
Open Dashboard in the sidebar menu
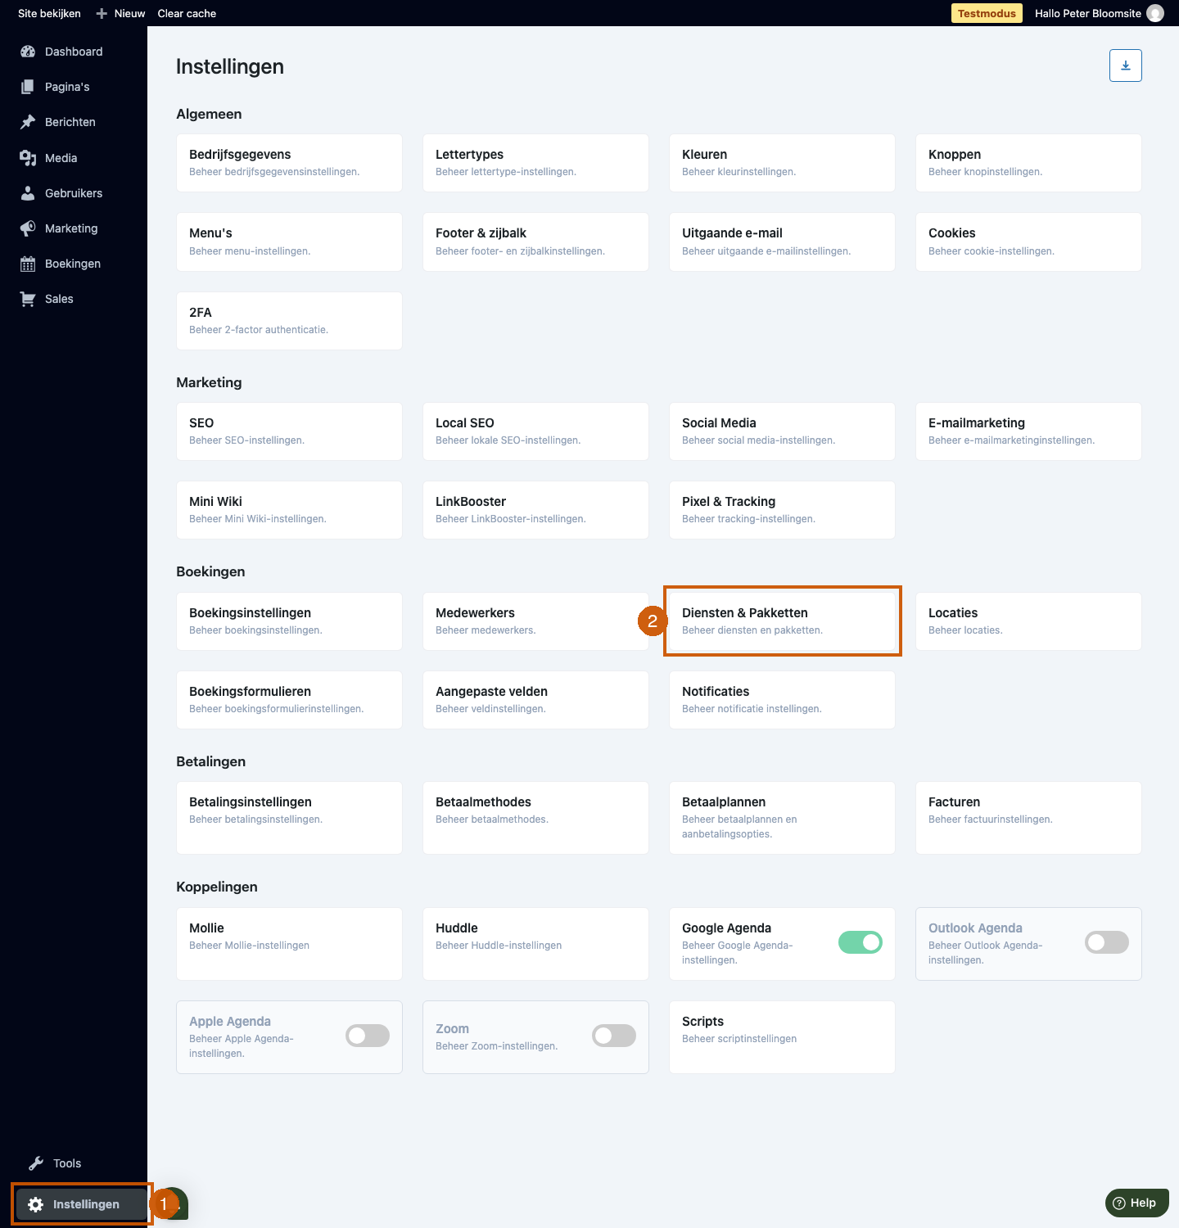tap(74, 52)
